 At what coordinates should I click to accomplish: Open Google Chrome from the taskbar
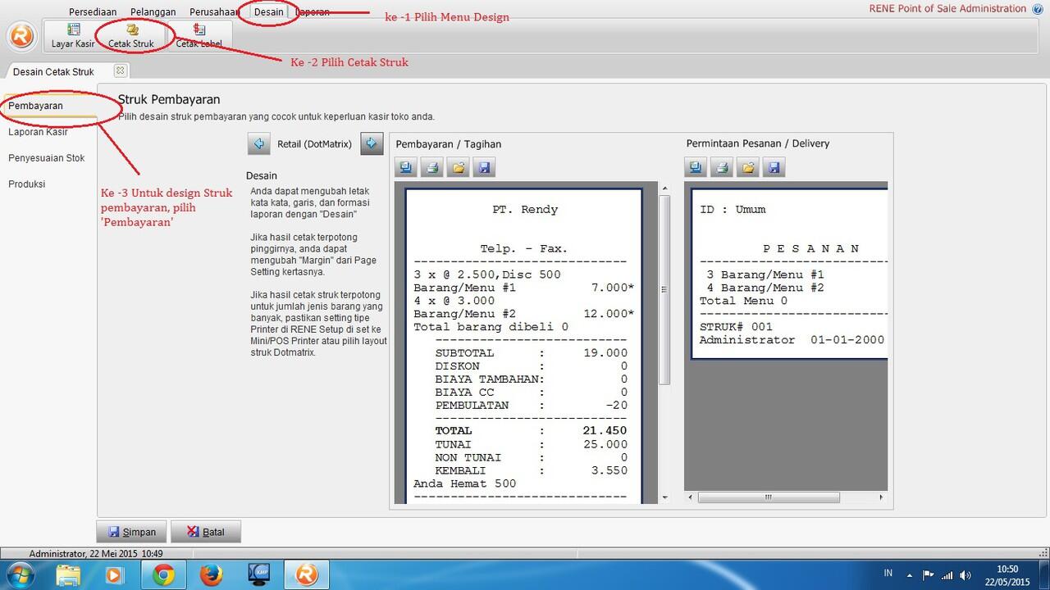tap(163, 575)
